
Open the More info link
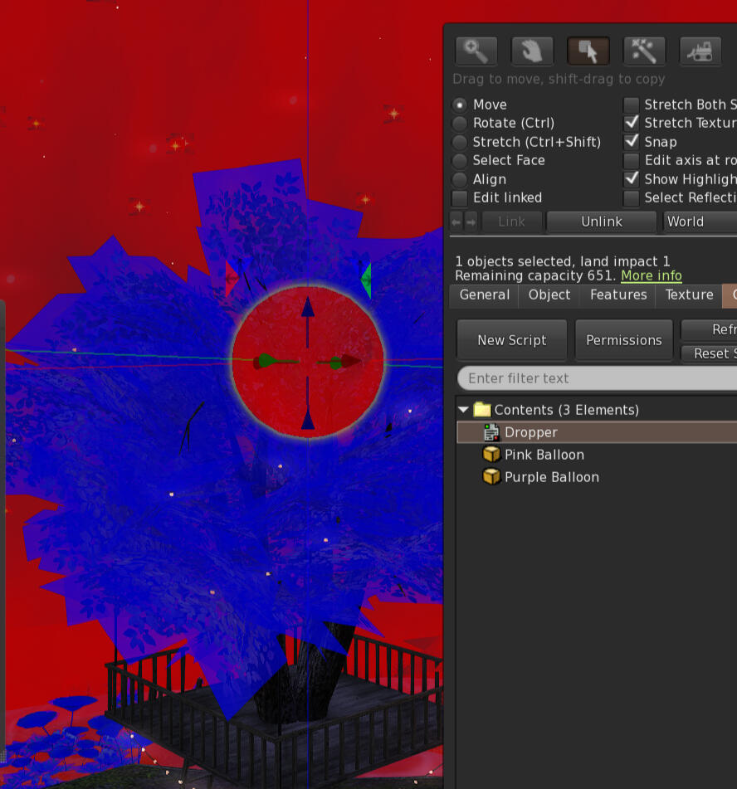651,275
